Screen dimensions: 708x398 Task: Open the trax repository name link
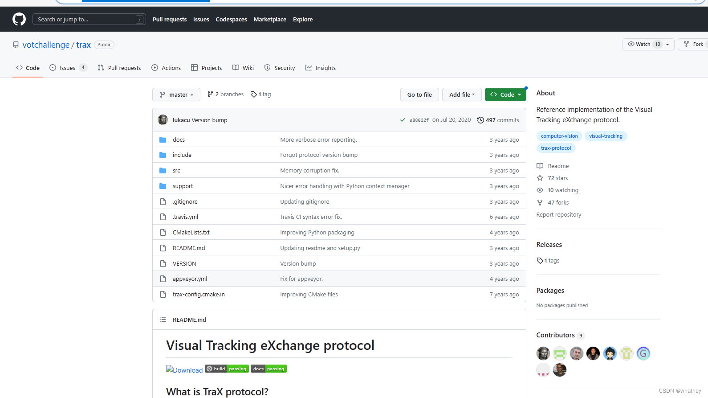[x=83, y=45]
